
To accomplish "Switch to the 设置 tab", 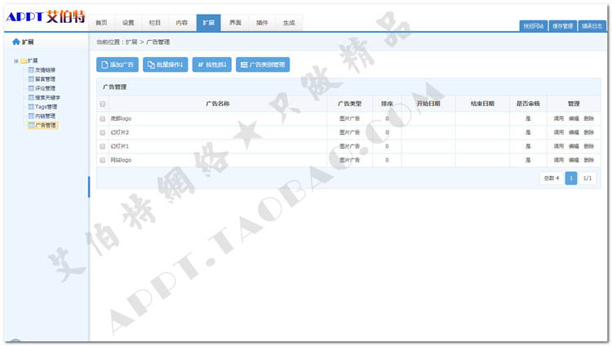I will [x=128, y=23].
